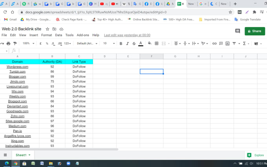Image resolution: width=267 pixels, height=167 pixels.
Task: Toggle bold formatting
Action: [121, 44]
